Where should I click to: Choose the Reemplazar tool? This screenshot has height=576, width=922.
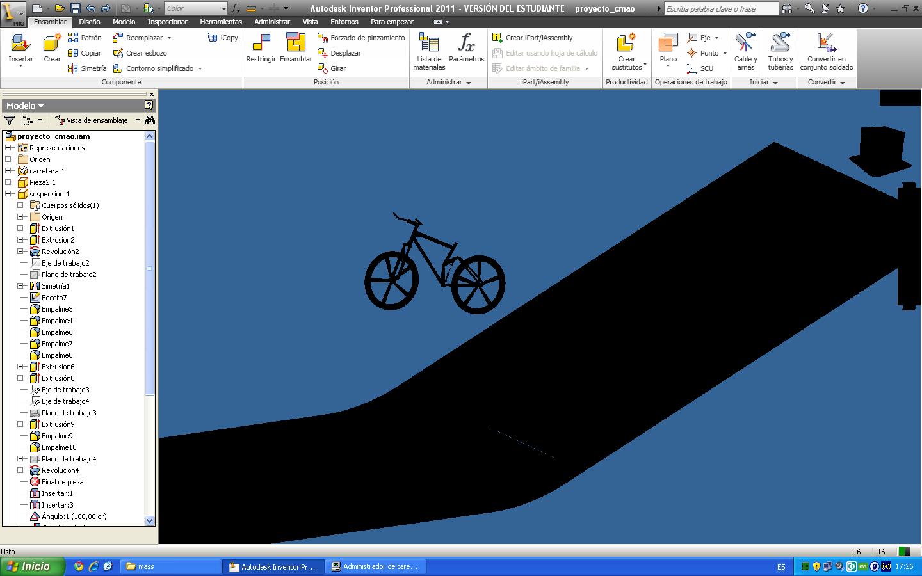click(142, 38)
